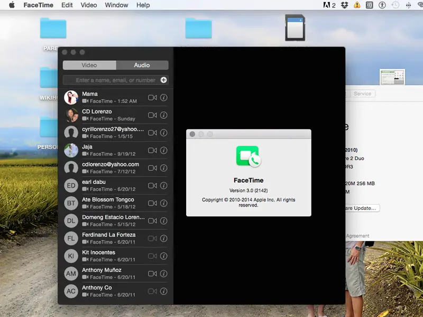The height and width of the screenshot is (317, 423).
Task: Open the Apple menu
Action: [x=12, y=5]
